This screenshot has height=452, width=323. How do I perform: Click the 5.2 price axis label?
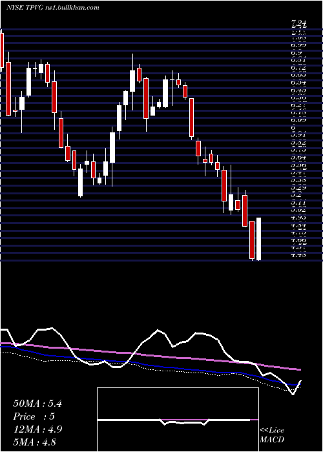(x=297, y=195)
